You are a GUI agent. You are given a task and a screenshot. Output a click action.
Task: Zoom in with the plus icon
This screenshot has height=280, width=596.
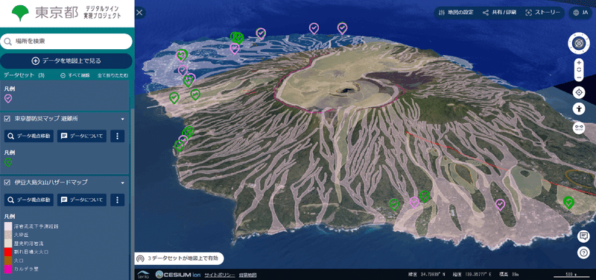tap(579, 63)
